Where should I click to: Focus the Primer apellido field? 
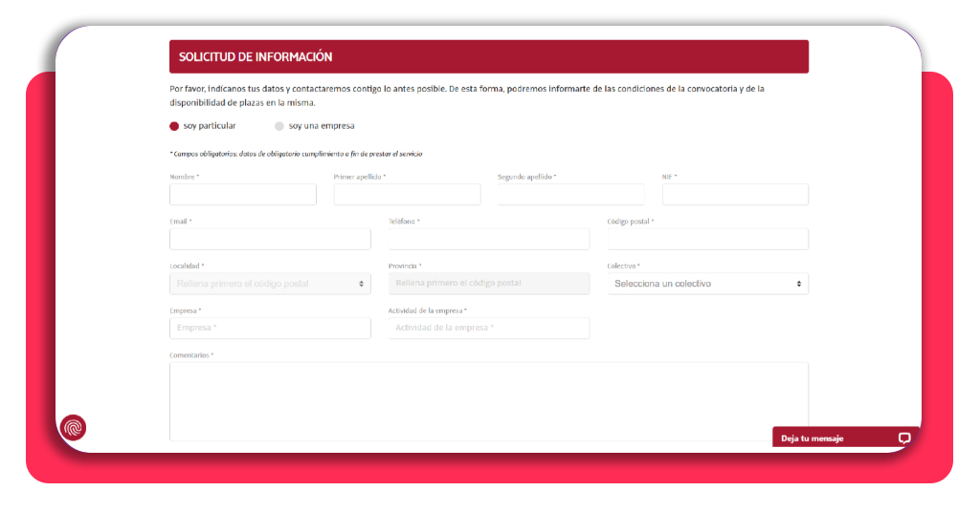[x=407, y=195]
